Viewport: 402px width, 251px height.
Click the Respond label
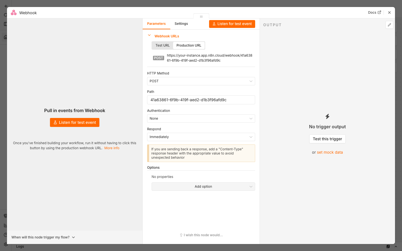click(154, 129)
